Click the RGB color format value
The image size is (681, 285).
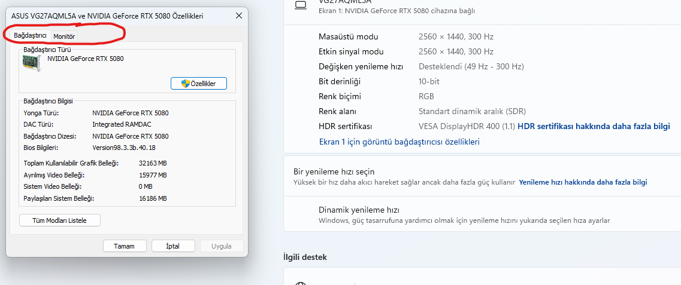(x=426, y=96)
